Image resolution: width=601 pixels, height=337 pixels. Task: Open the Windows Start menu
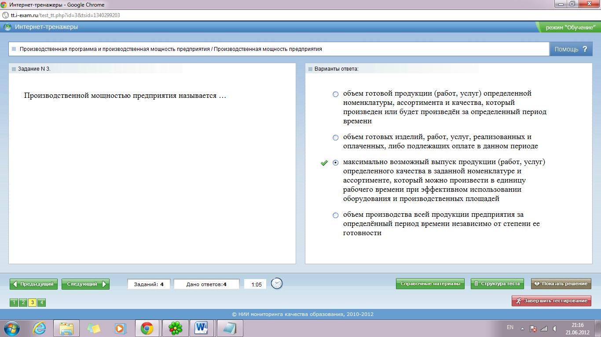pyautogui.click(x=12, y=328)
